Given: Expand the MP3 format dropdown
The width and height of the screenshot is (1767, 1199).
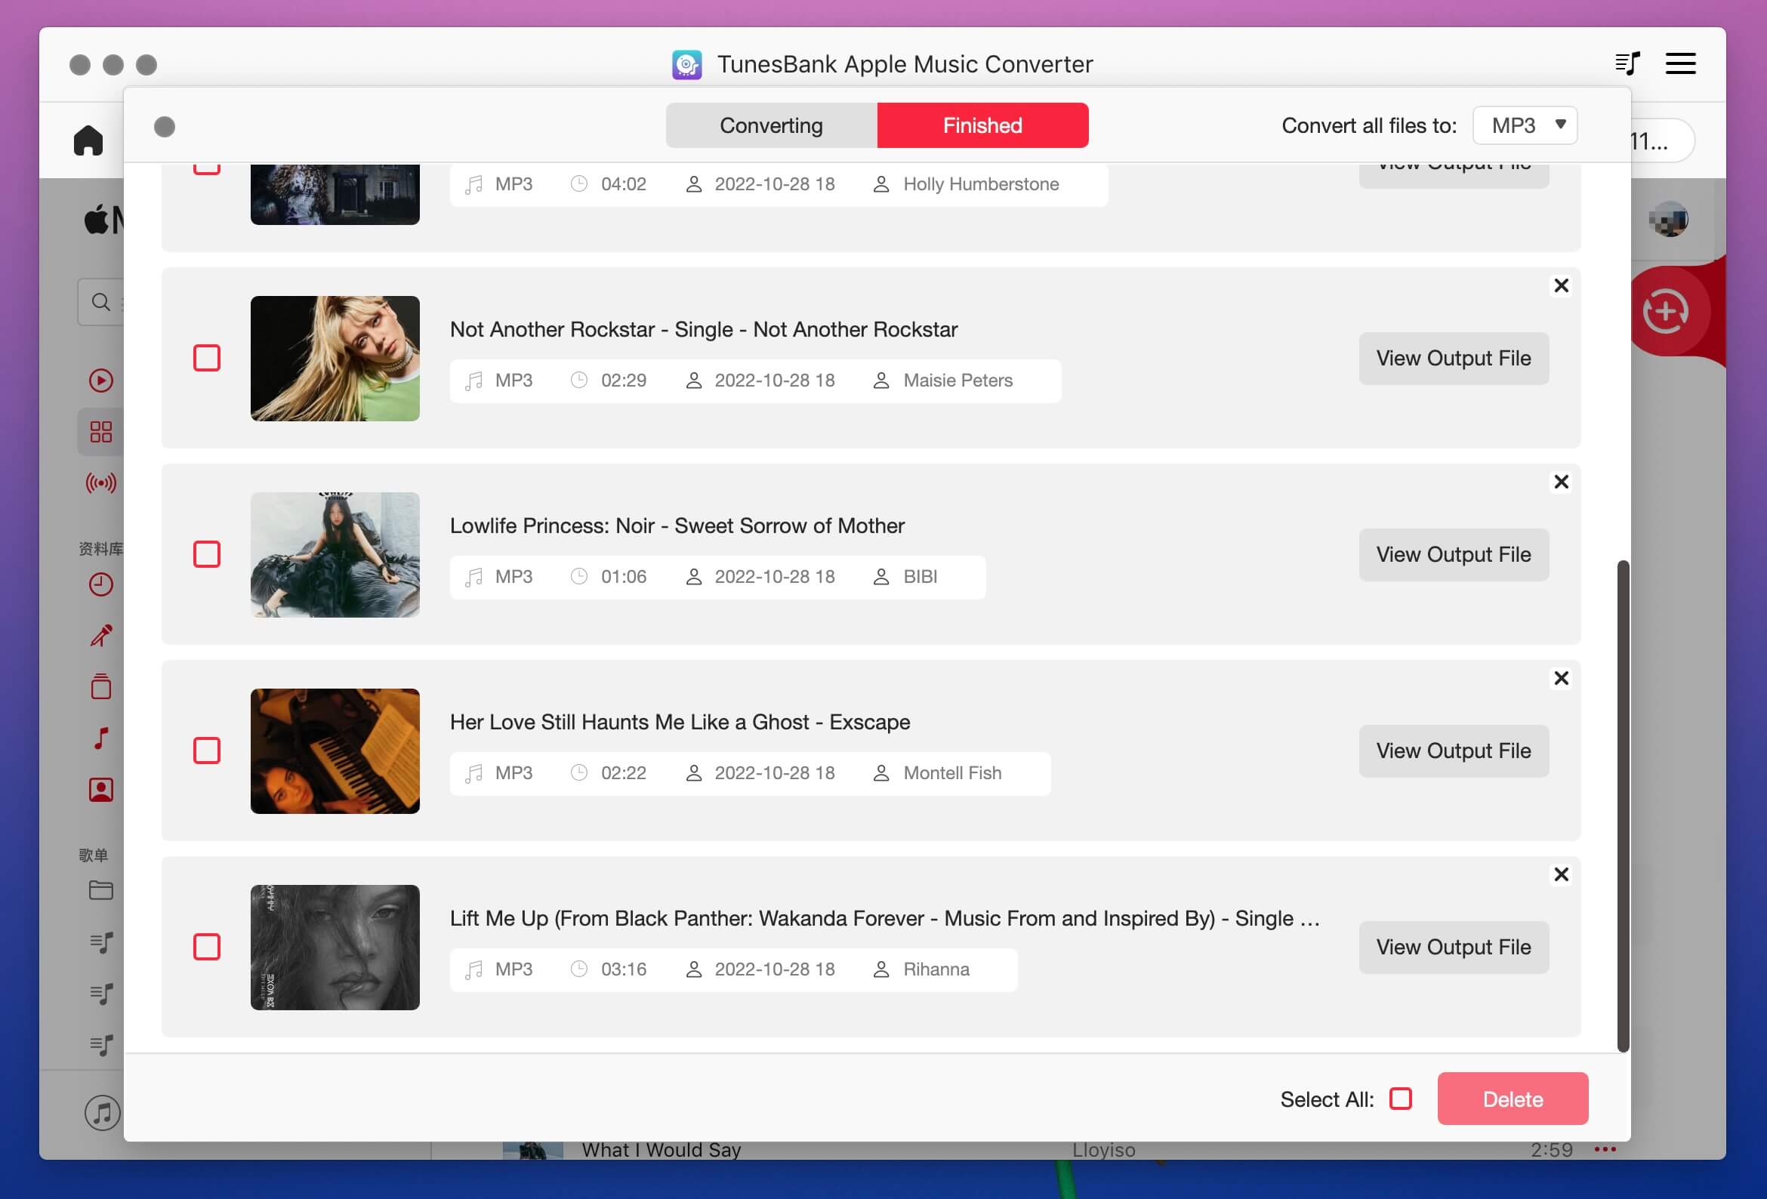Looking at the screenshot, I should [x=1524, y=125].
